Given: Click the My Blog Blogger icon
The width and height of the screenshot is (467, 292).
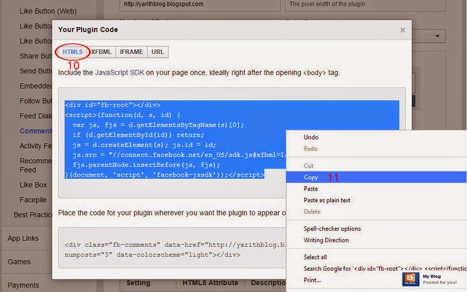Looking at the screenshot, I should [410, 279].
